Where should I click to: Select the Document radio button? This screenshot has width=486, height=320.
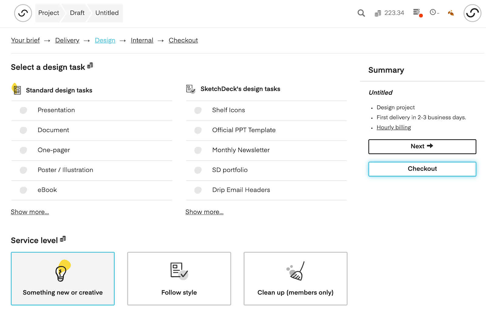(23, 130)
